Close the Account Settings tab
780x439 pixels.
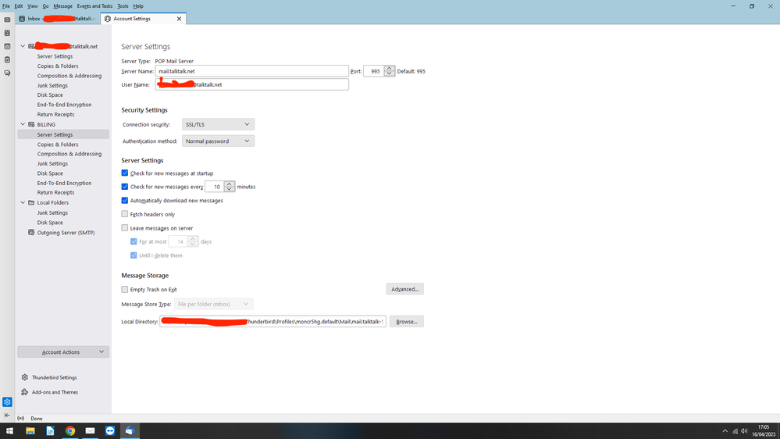[x=179, y=19]
